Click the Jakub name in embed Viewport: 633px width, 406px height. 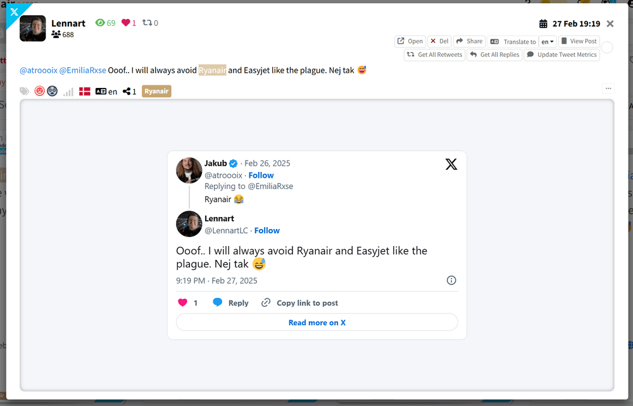pos(216,163)
